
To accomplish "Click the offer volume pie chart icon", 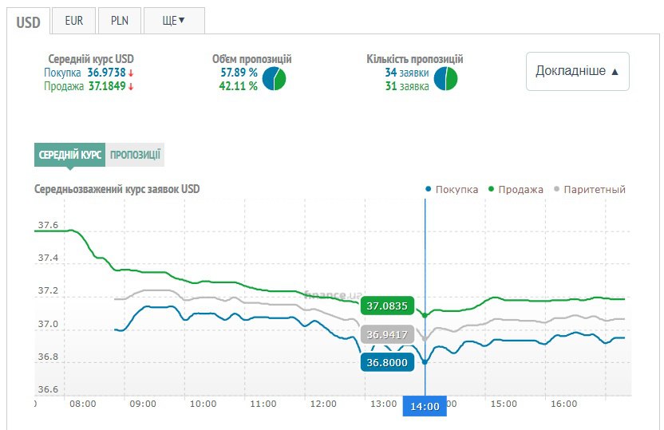I will tap(275, 79).
